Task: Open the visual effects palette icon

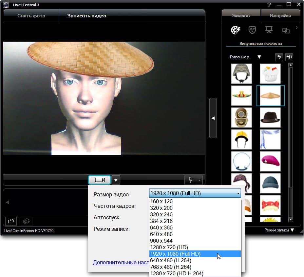Action: (x=235, y=30)
